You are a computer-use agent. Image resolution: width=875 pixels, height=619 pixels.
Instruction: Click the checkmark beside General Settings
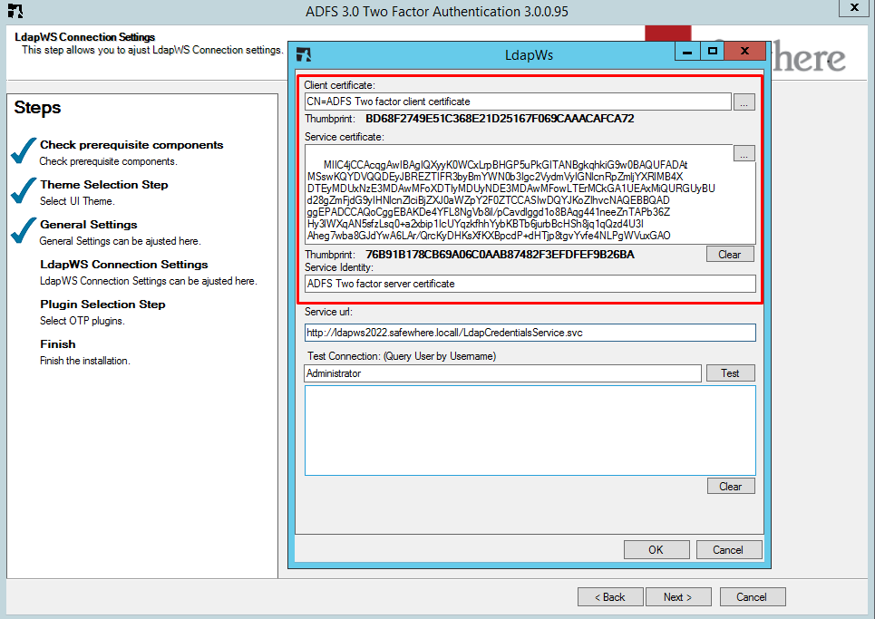pos(24,230)
